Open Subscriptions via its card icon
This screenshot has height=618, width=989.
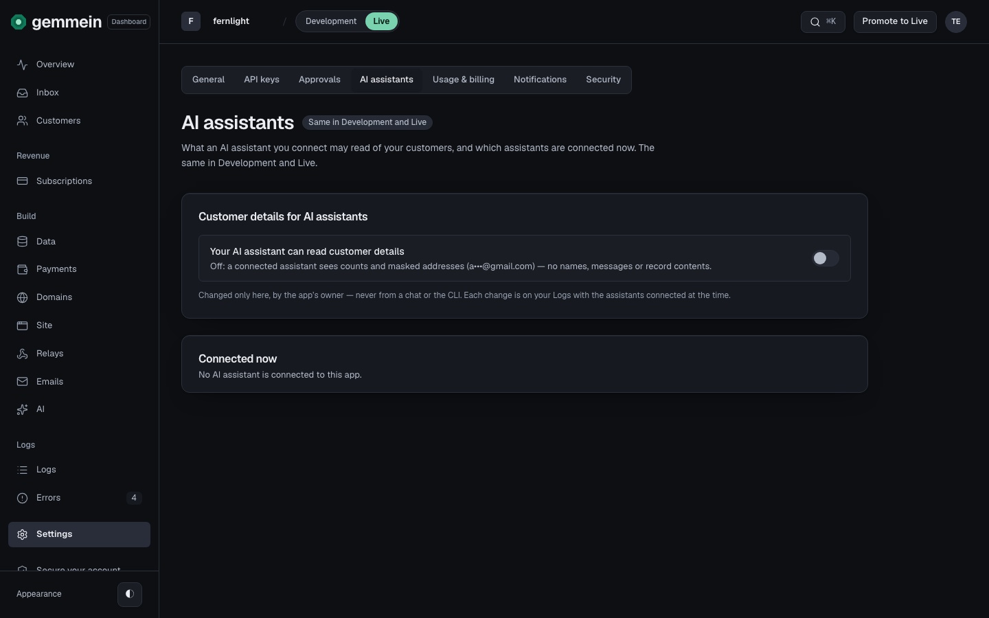(23, 181)
